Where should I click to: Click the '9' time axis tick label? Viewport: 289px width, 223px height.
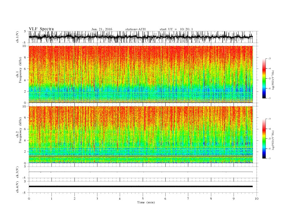click(x=234, y=199)
